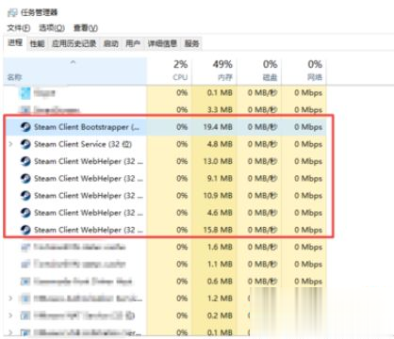The width and height of the screenshot is (394, 339).
Task: Click the 0.6 MB memory value
Action: (220, 282)
